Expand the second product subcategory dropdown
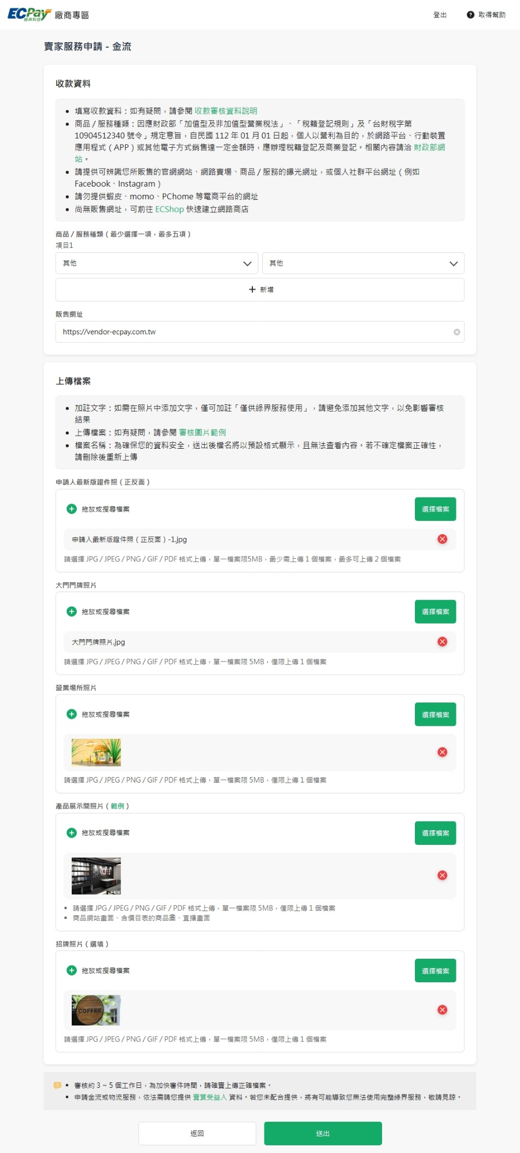 363,263
